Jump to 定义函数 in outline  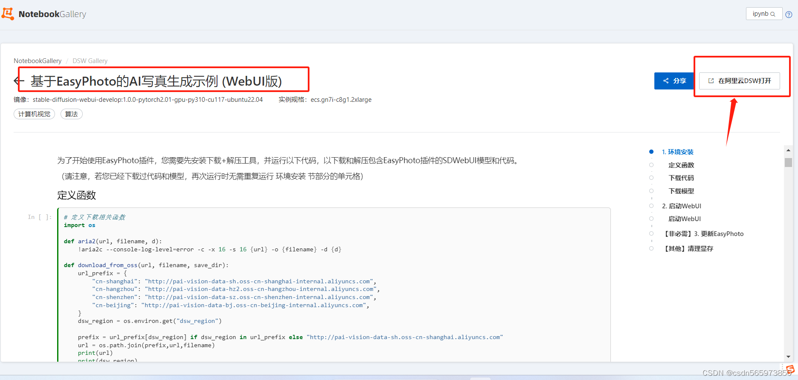click(681, 165)
